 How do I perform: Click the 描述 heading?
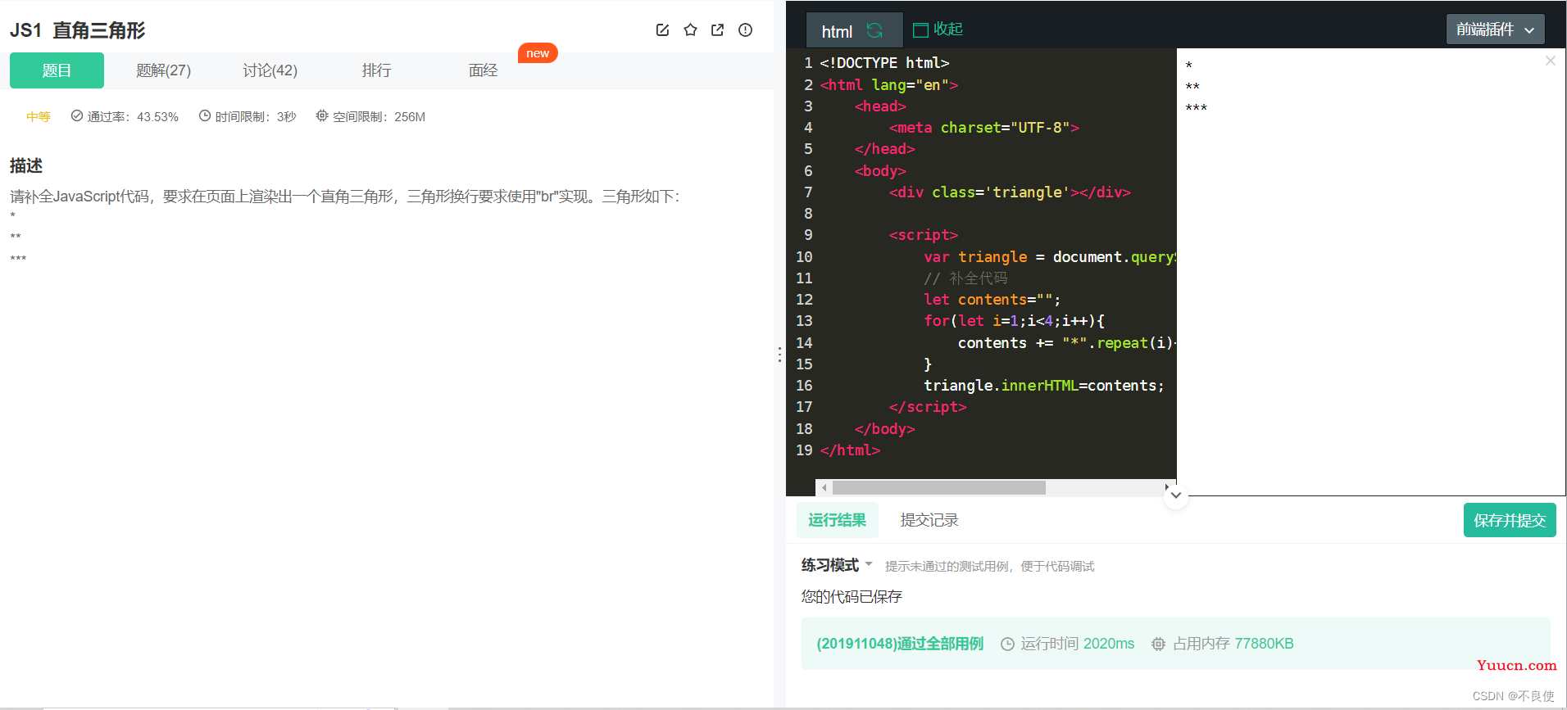26,165
